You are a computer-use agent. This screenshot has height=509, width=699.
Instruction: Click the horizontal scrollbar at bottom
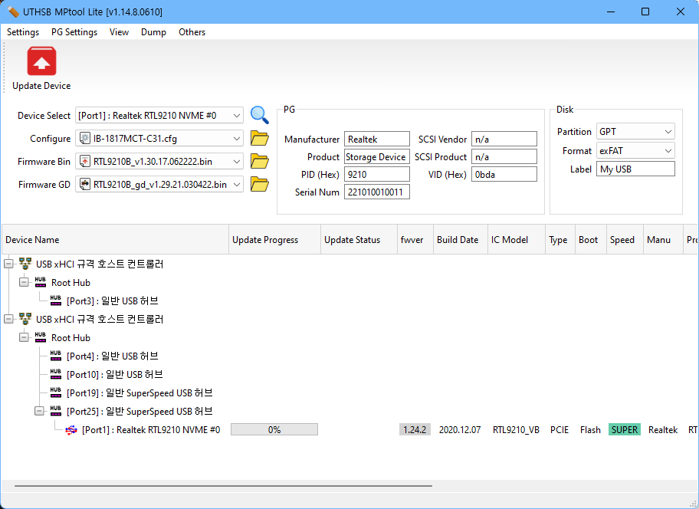tap(223, 485)
